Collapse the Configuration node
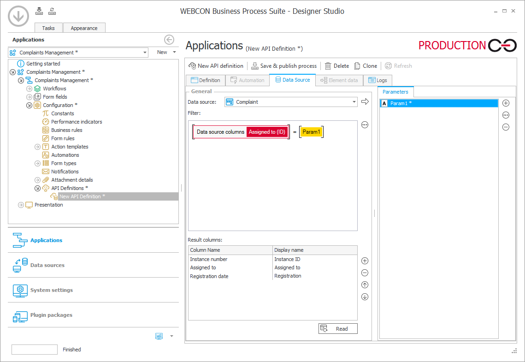525x362 pixels. point(29,105)
